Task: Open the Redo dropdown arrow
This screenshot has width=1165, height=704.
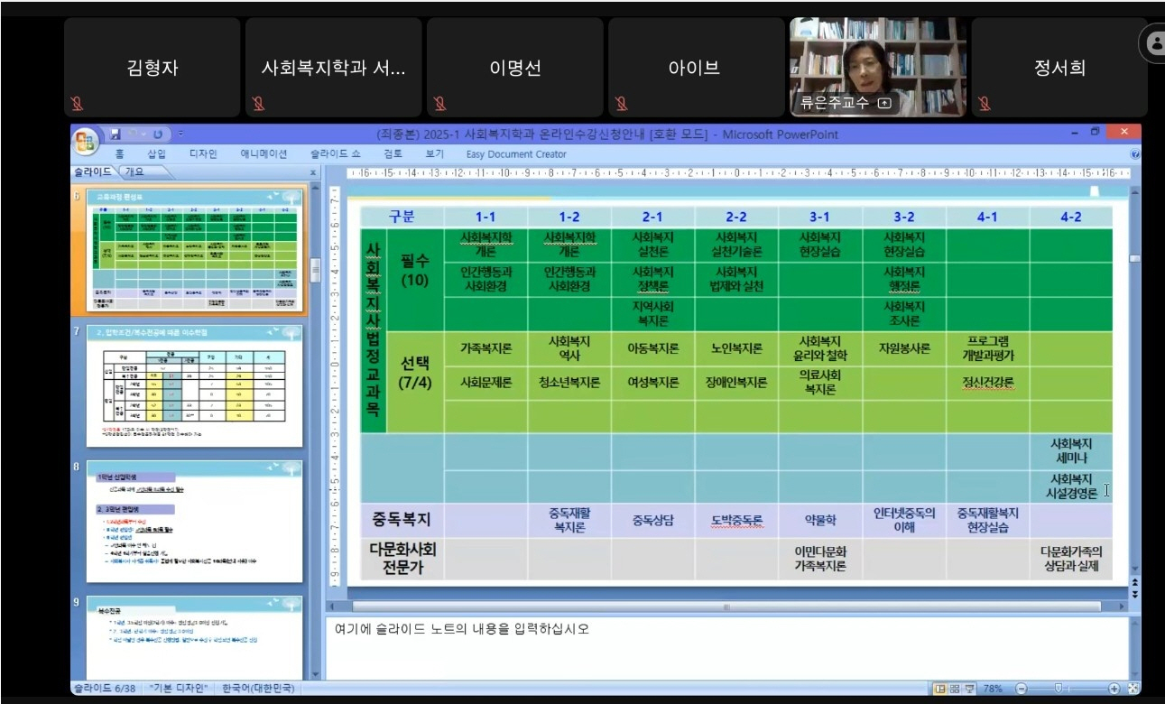Action: [x=143, y=134]
